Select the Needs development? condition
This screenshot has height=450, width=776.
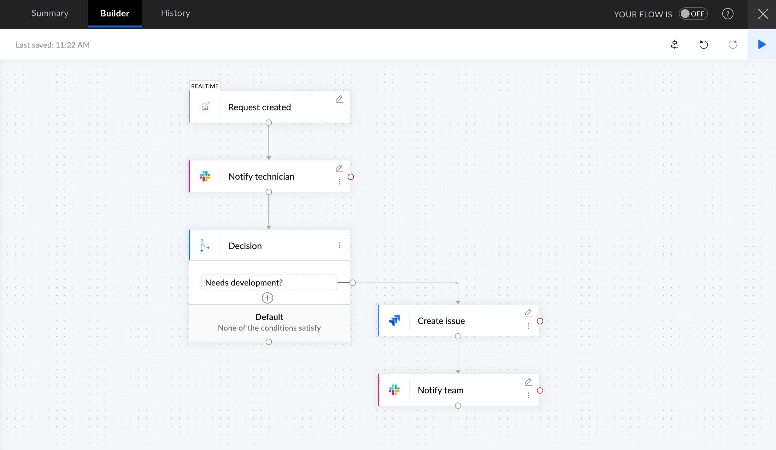[x=269, y=282]
